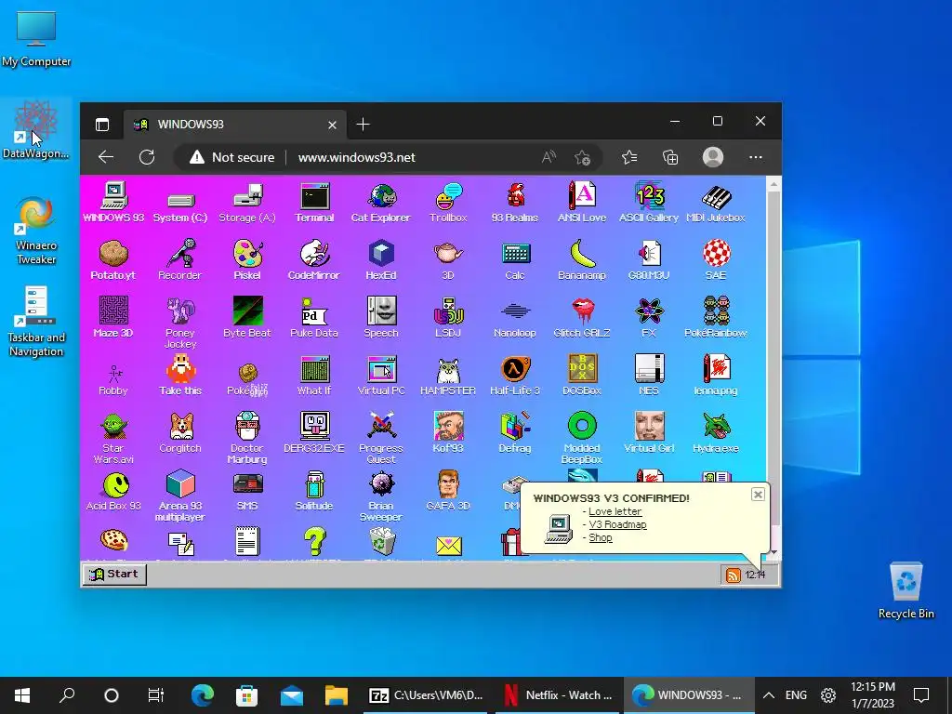Open DOSBox
Image resolution: width=952 pixels, height=714 pixels.
click(x=582, y=376)
